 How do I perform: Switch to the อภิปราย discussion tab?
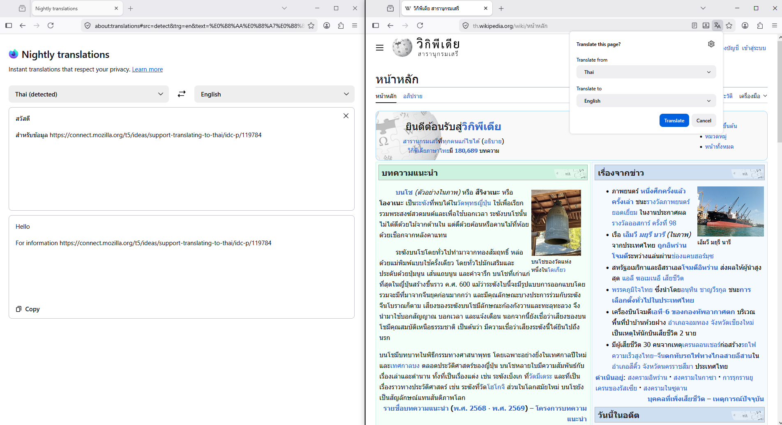click(x=413, y=96)
